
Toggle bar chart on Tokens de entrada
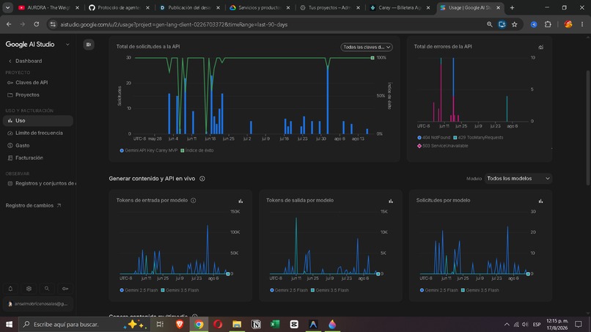click(241, 201)
